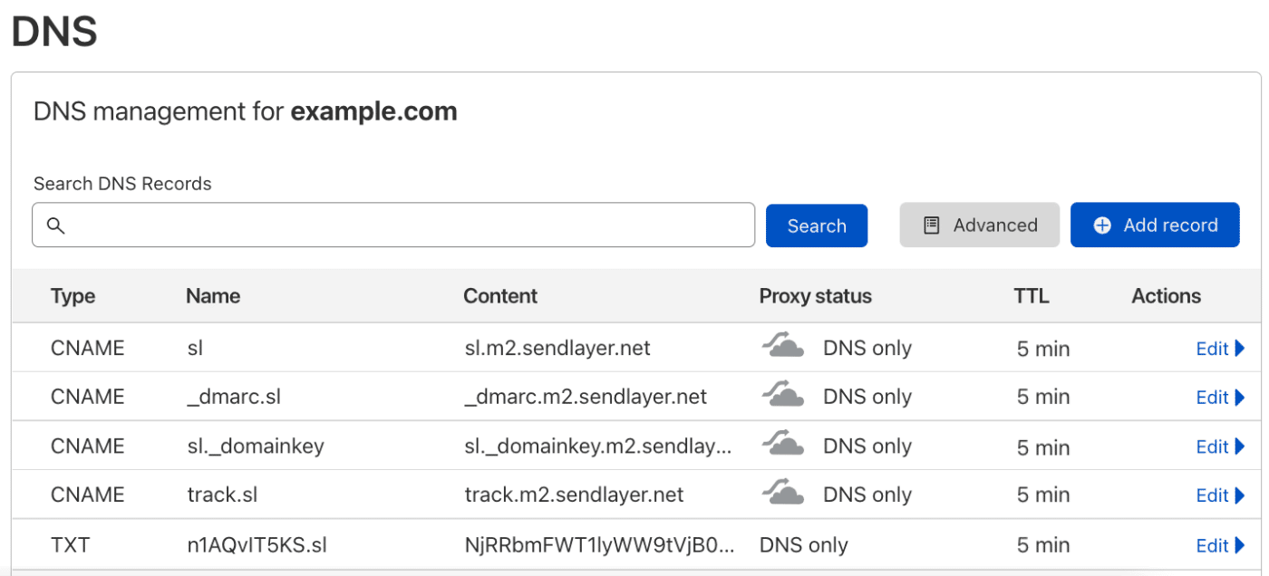Open the Advanced options
1269x576 pixels.
(979, 224)
